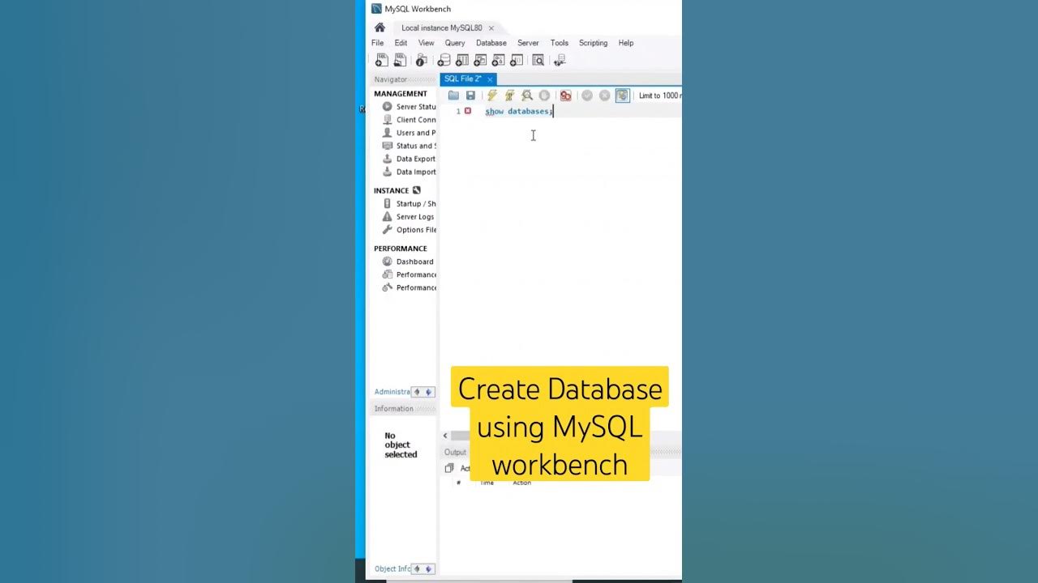The height and width of the screenshot is (583, 1038).
Task: Rollback the transaction icon
Action: [604, 96]
